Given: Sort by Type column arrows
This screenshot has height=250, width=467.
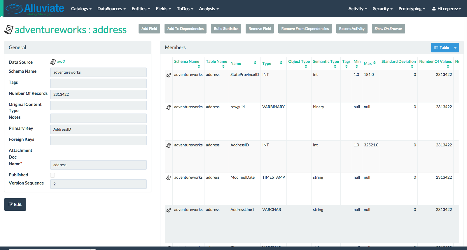Looking at the screenshot, I should pyautogui.click(x=281, y=63).
